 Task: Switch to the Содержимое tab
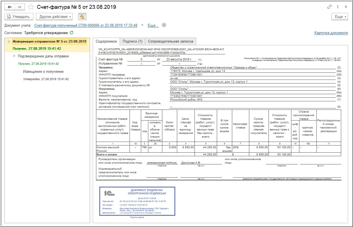pos(106,41)
